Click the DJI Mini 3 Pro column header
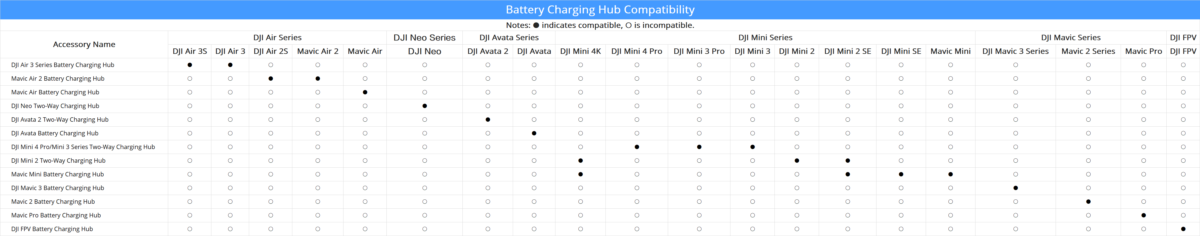This screenshot has width=1200, height=236. [x=699, y=51]
